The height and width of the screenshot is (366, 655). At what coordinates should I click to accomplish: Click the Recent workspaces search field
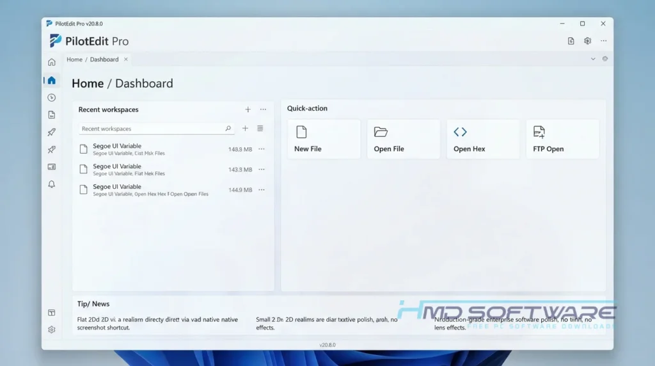[156, 129]
